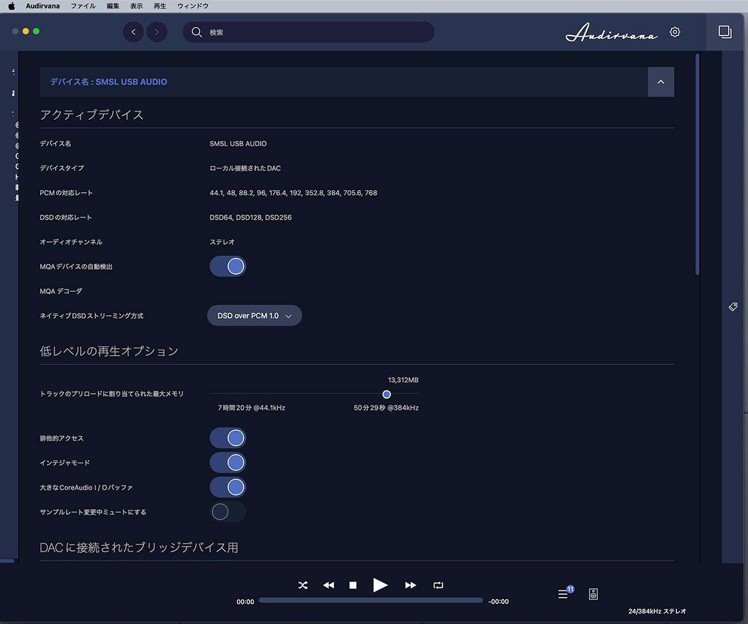Toggle 排他的アクセス switch

click(x=228, y=438)
